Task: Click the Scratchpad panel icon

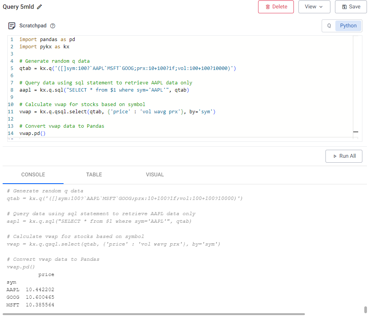Action: click(x=11, y=25)
